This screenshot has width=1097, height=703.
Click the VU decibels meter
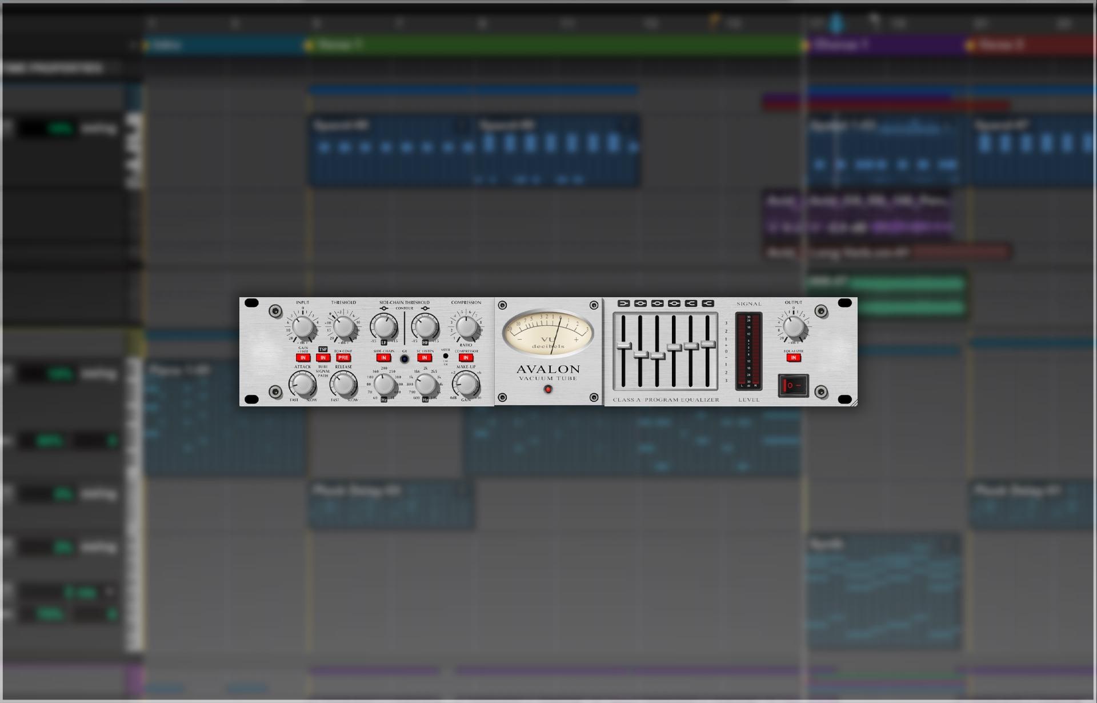pyautogui.click(x=548, y=333)
